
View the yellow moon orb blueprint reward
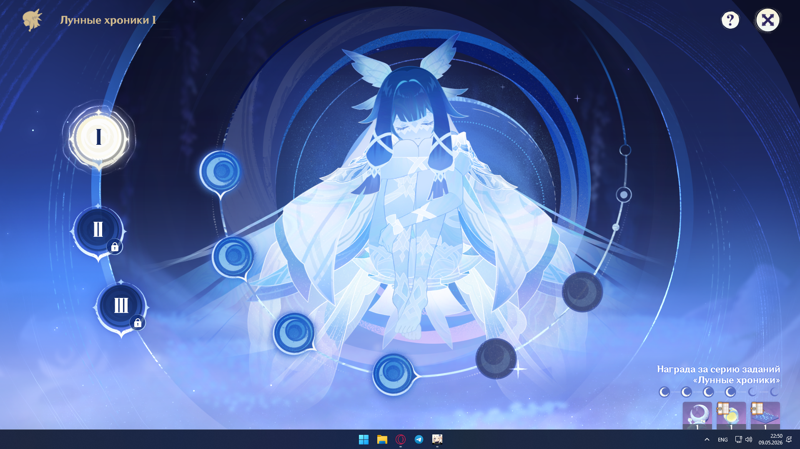tap(731, 415)
